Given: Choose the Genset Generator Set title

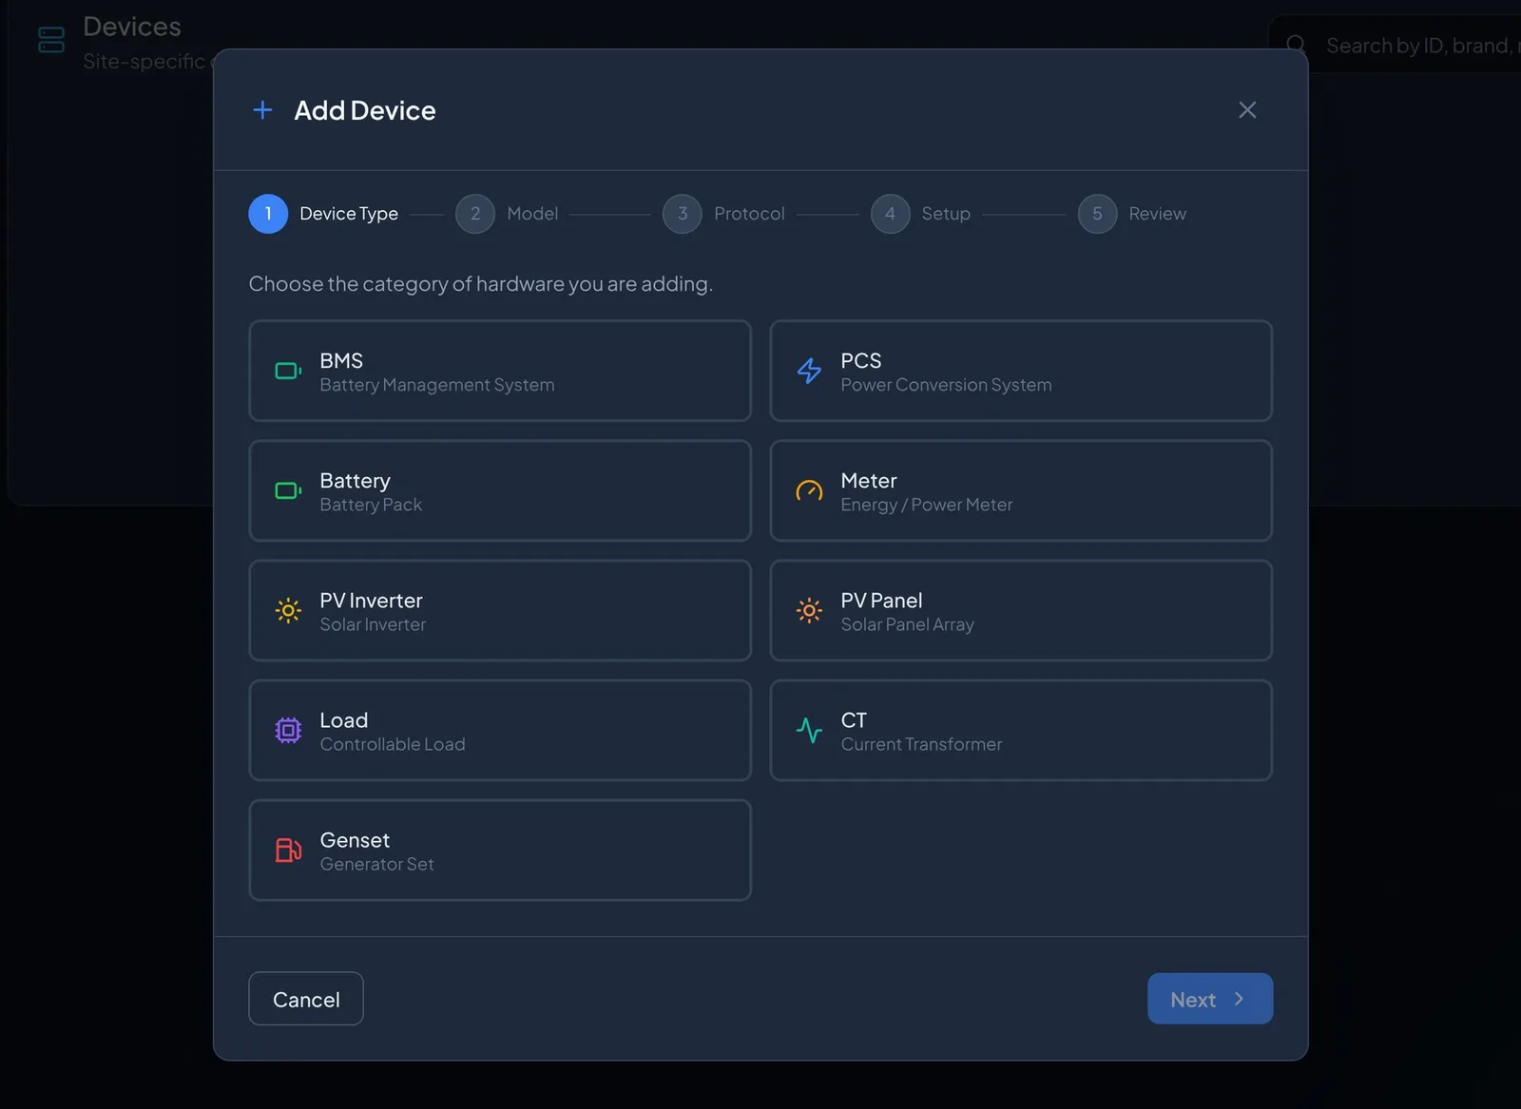Looking at the screenshot, I should [x=355, y=840].
